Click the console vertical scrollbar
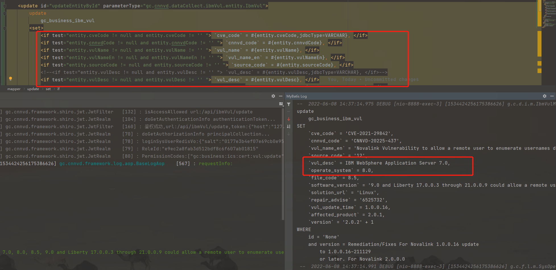The width and height of the screenshot is (556, 270). (283, 165)
